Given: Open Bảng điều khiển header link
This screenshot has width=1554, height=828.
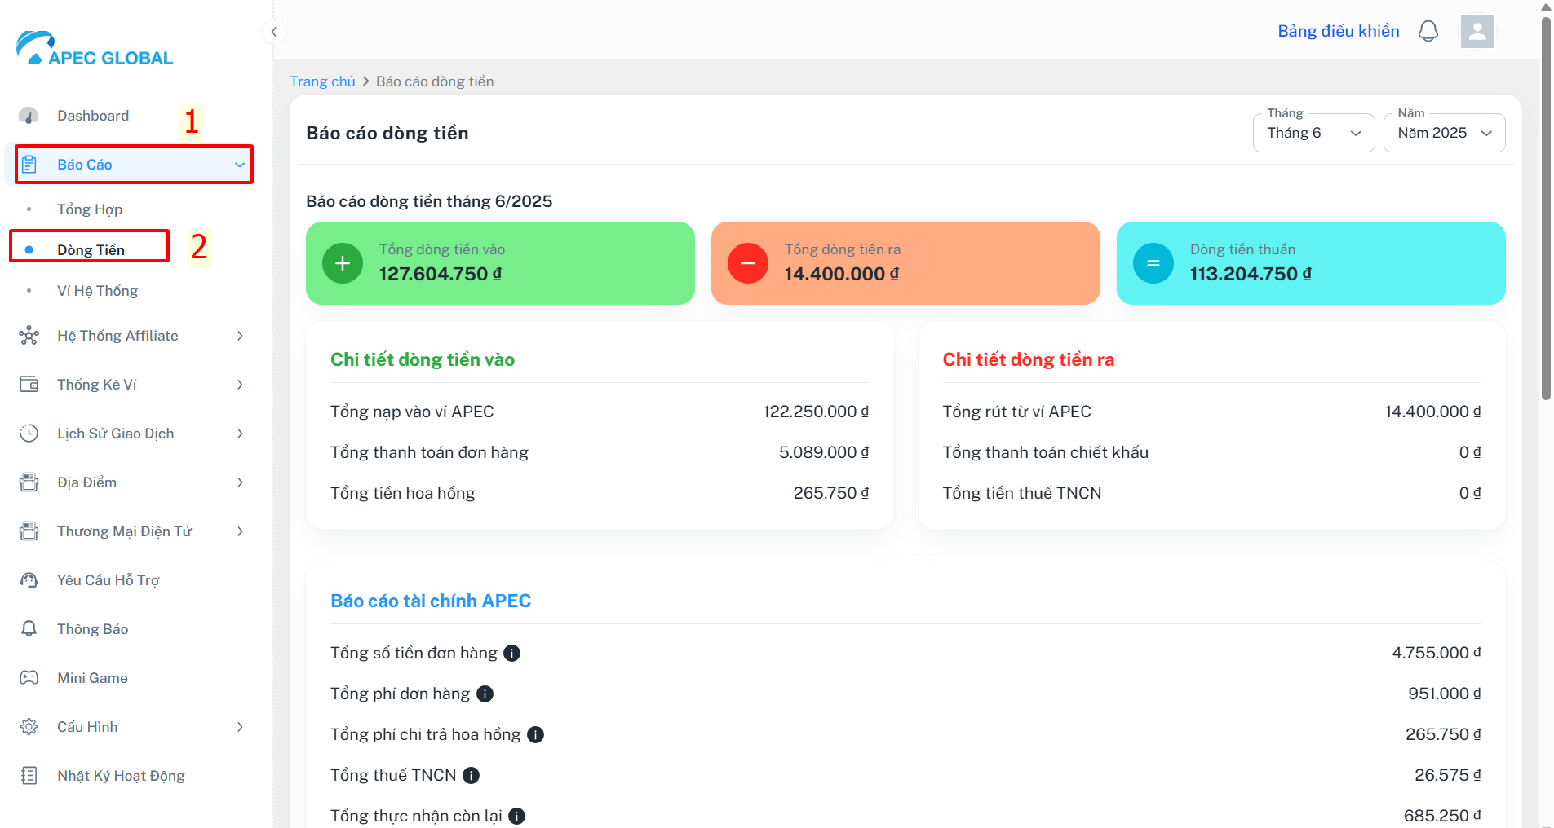Looking at the screenshot, I should click(x=1338, y=31).
